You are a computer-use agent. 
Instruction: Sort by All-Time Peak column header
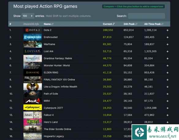[x=154, y=24]
